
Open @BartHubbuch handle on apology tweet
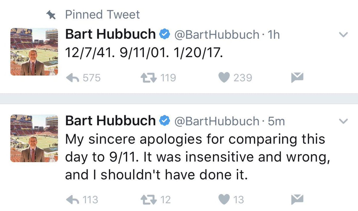coord(217,121)
